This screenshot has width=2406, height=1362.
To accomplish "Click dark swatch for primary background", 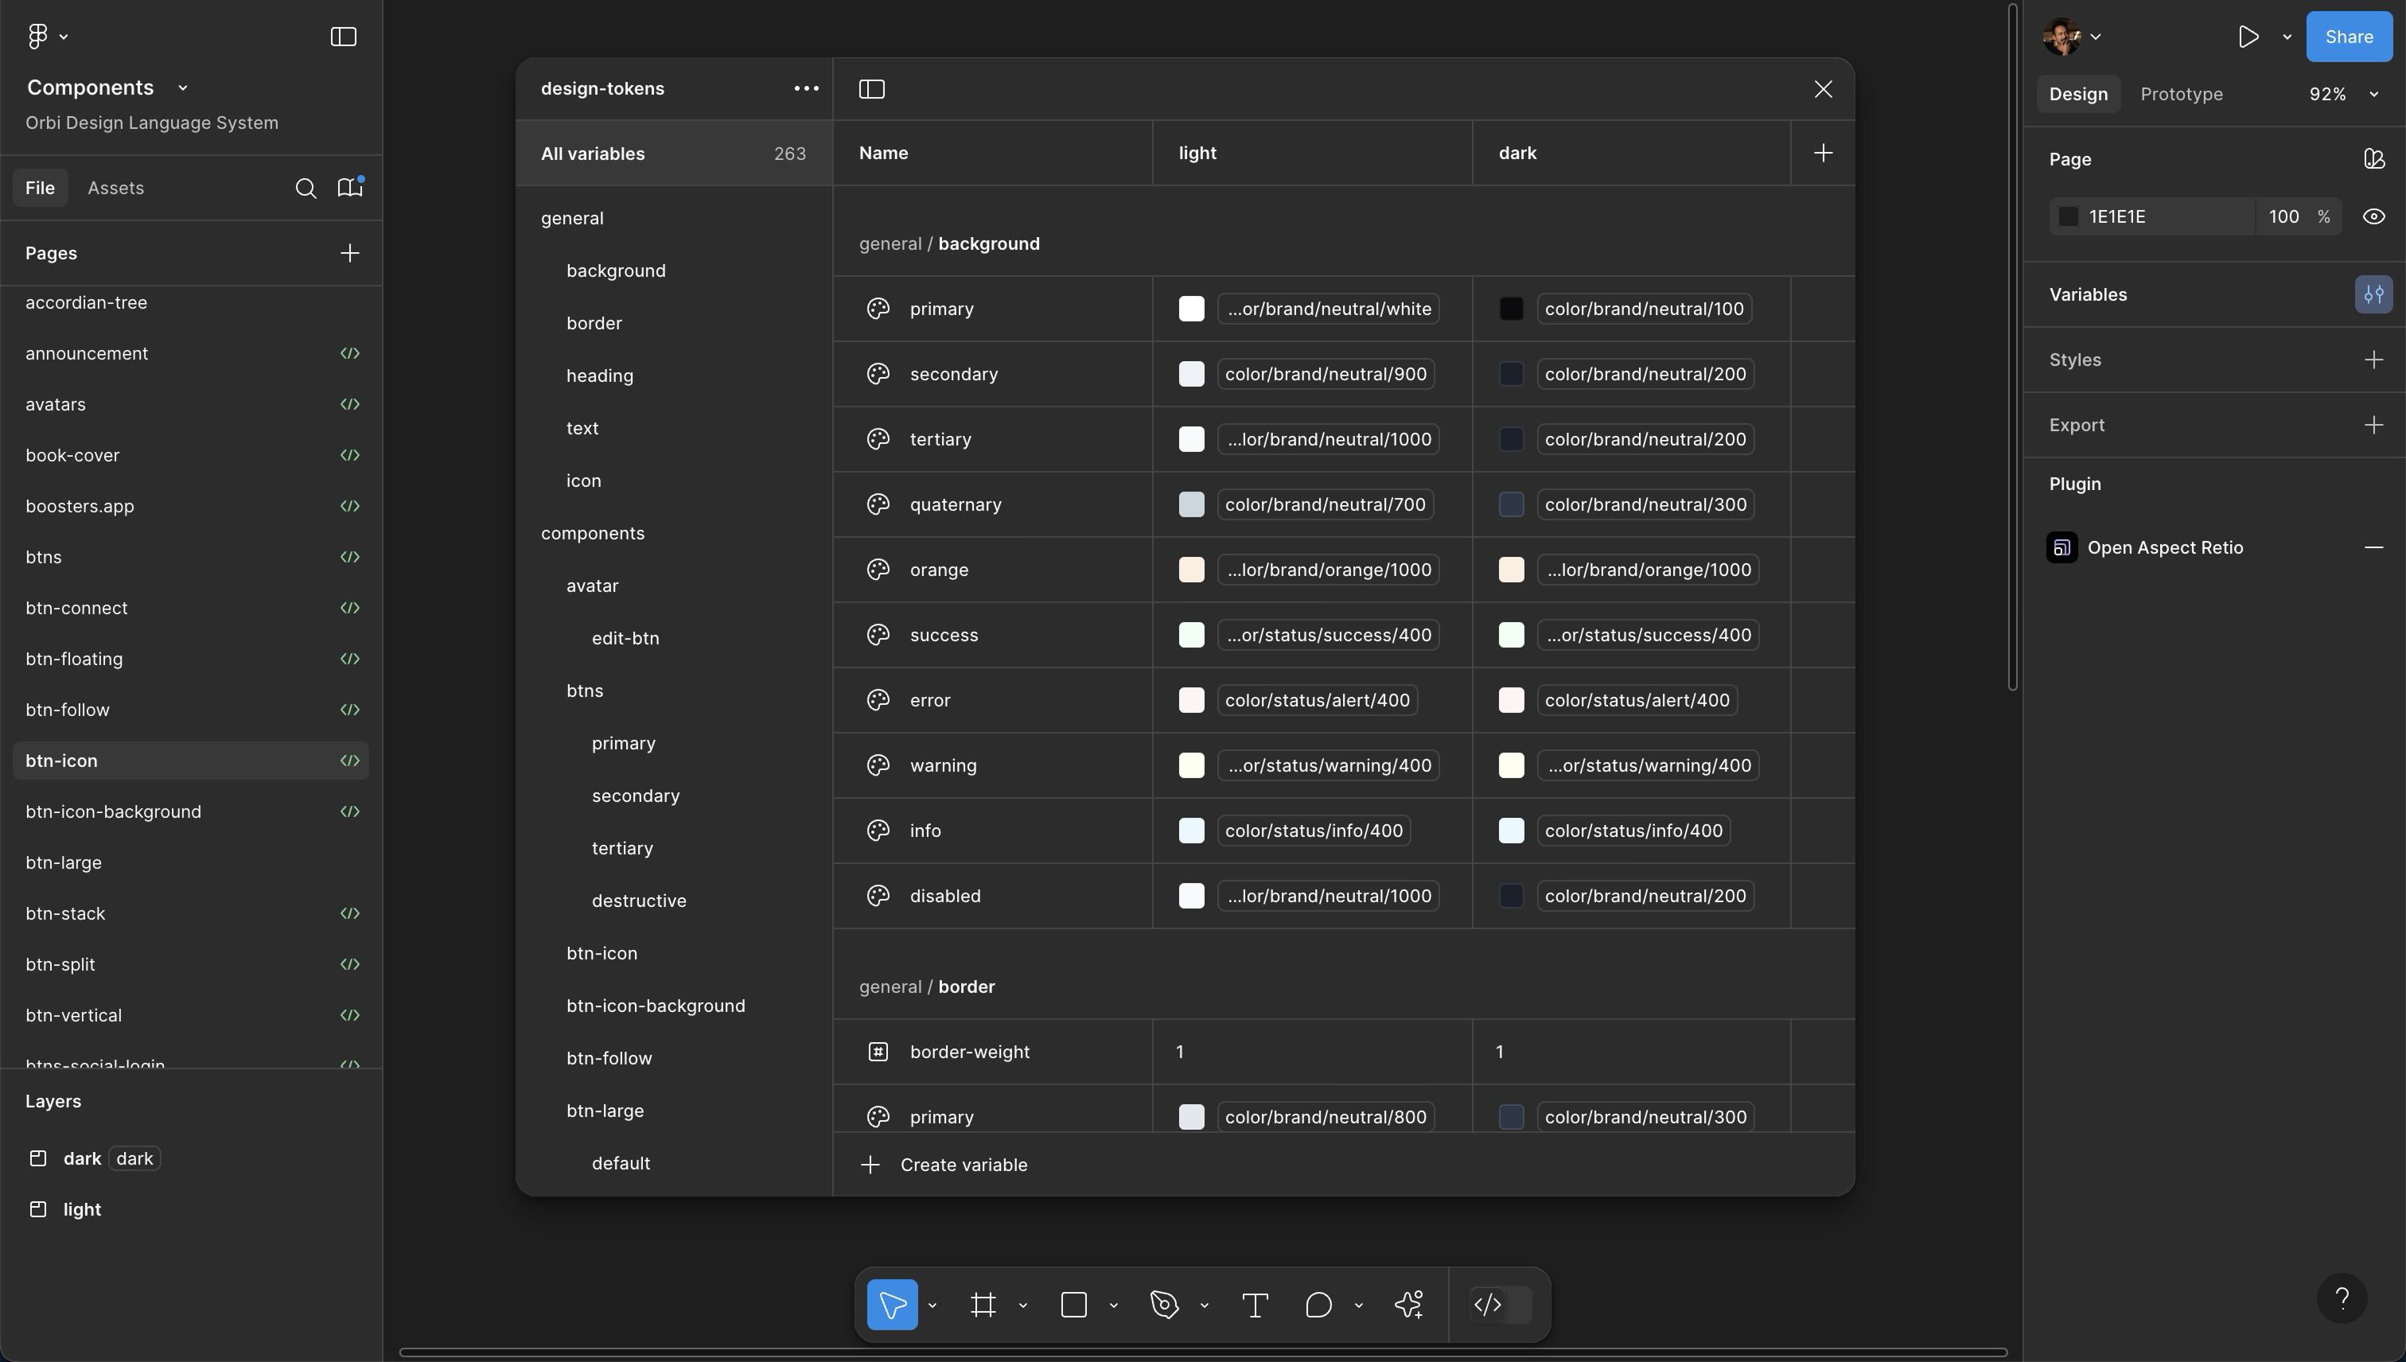I will tap(1511, 309).
